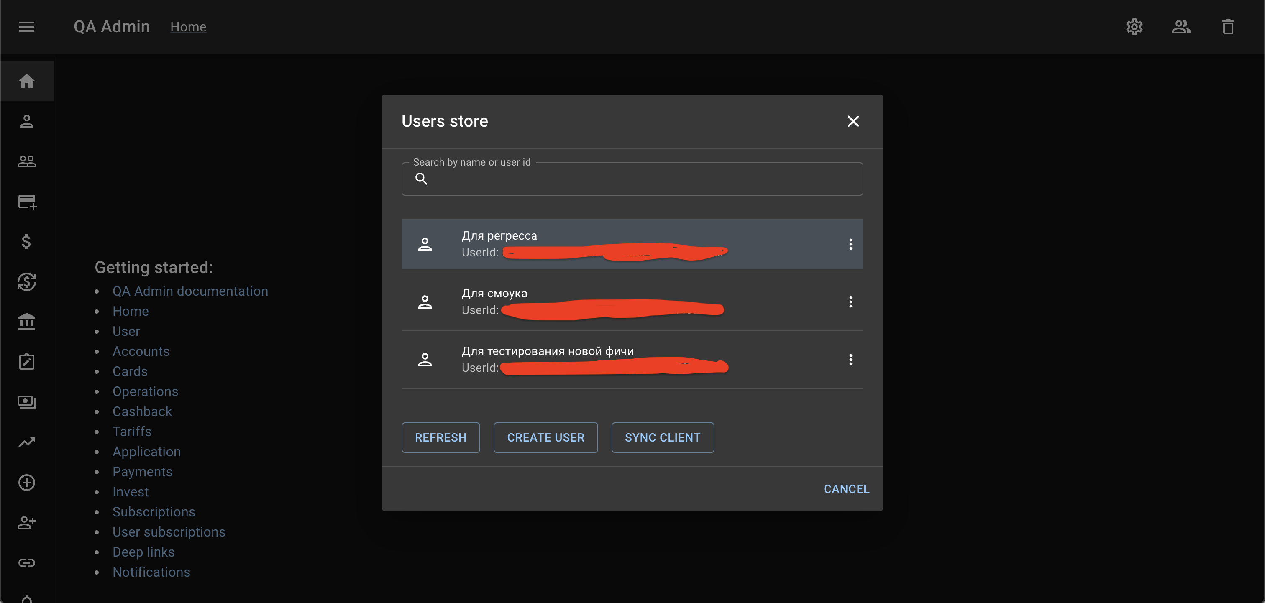
Task: Click the REFRESH button
Action: coord(440,437)
